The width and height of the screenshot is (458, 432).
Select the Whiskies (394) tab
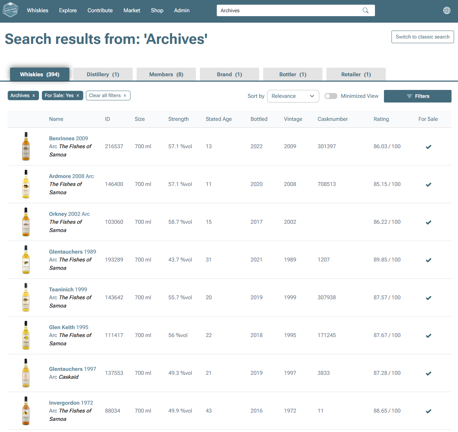click(x=40, y=74)
